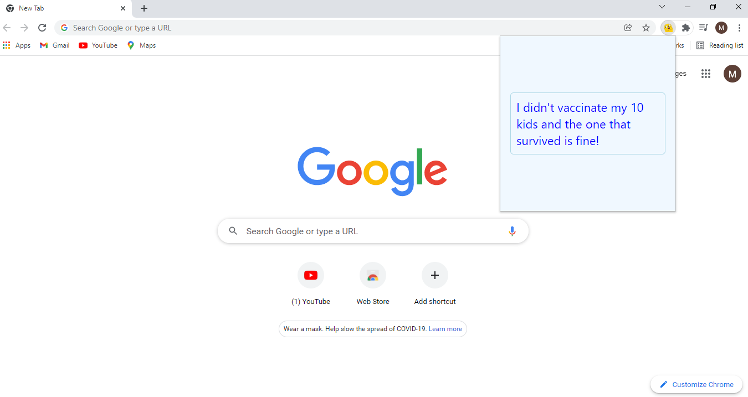The width and height of the screenshot is (748, 397).
Task: Click the yellow emoji extension icon
Action: pyautogui.click(x=668, y=28)
